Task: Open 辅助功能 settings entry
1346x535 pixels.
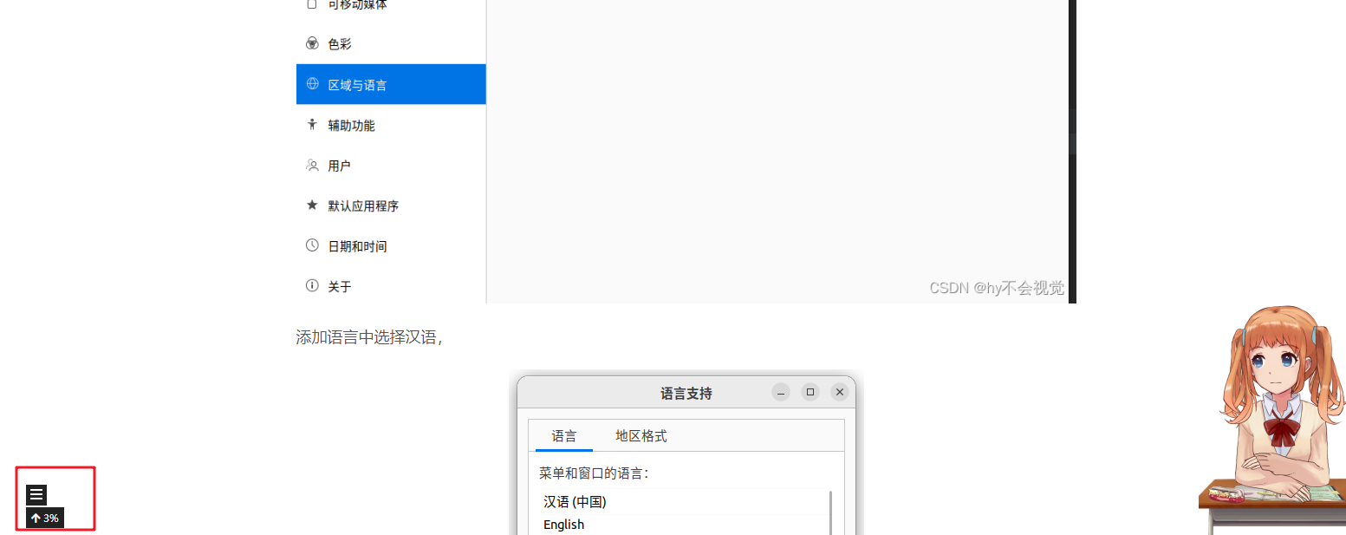Action: 391,125
